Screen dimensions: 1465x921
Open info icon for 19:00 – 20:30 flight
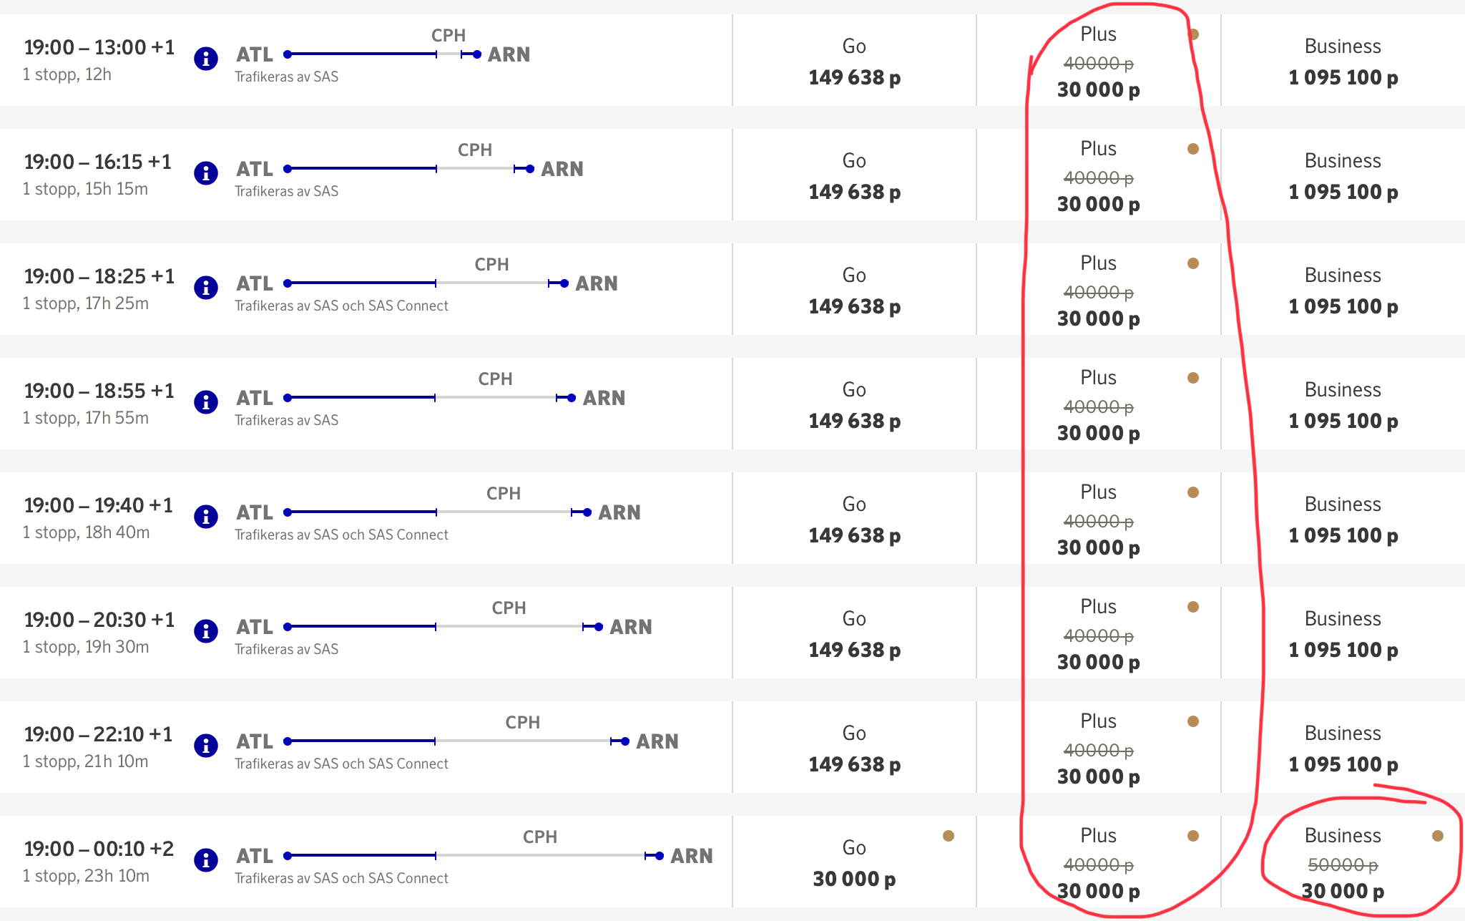point(206,630)
